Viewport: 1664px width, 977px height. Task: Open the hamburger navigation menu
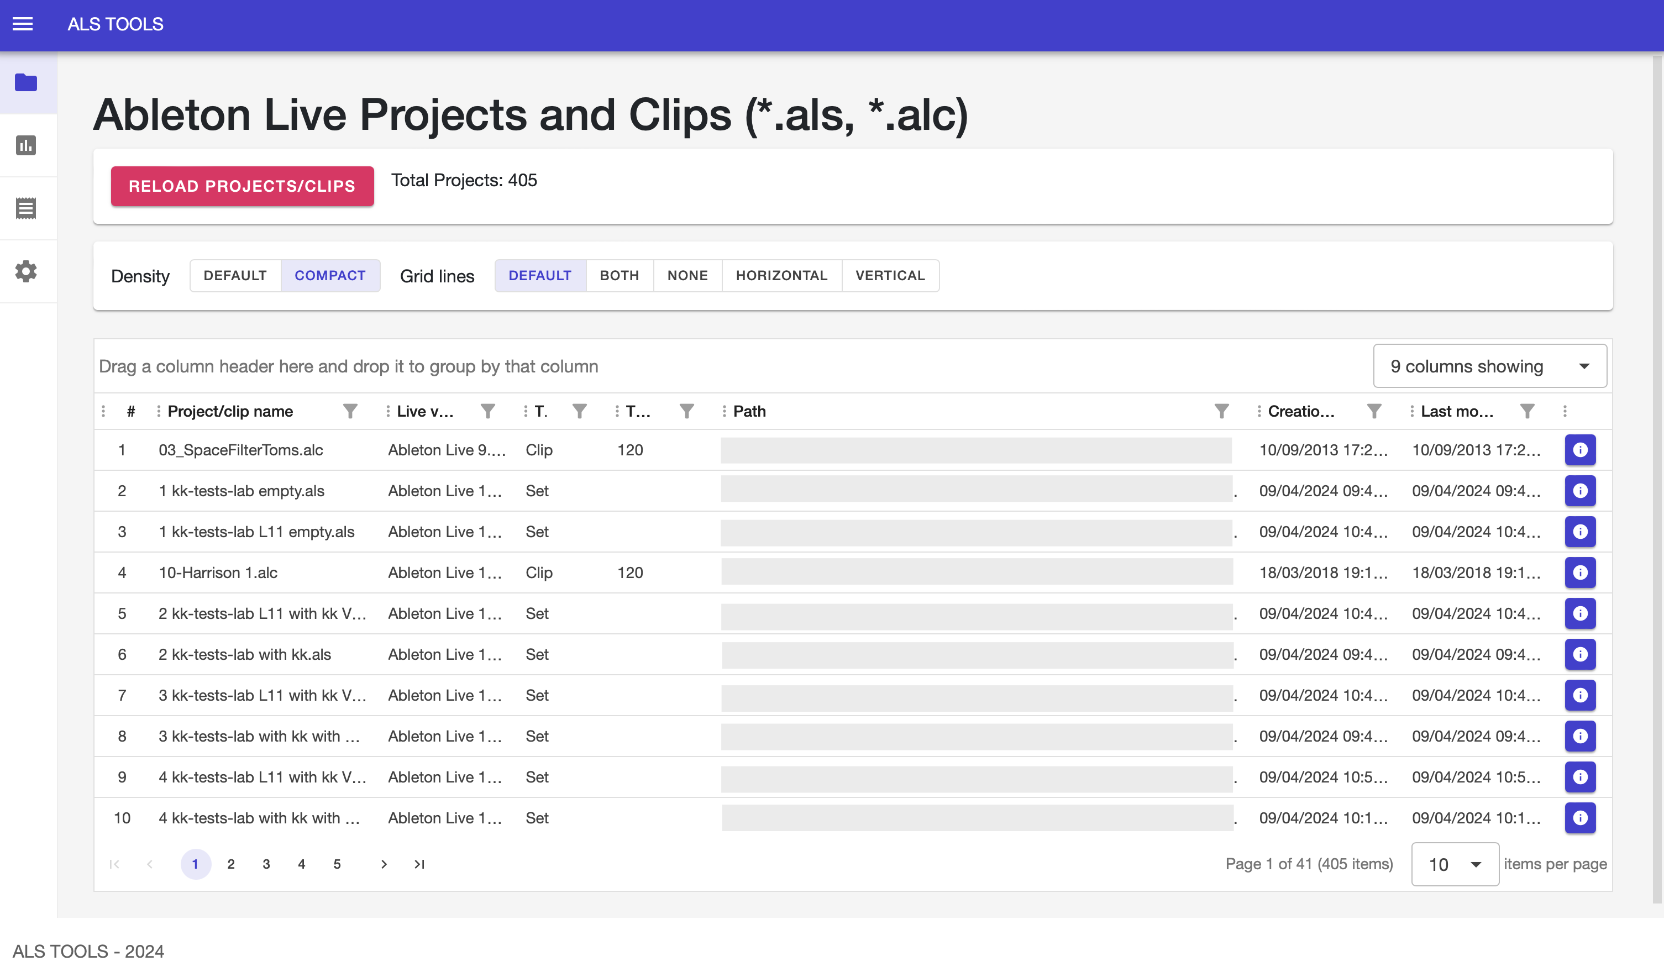click(23, 24)
